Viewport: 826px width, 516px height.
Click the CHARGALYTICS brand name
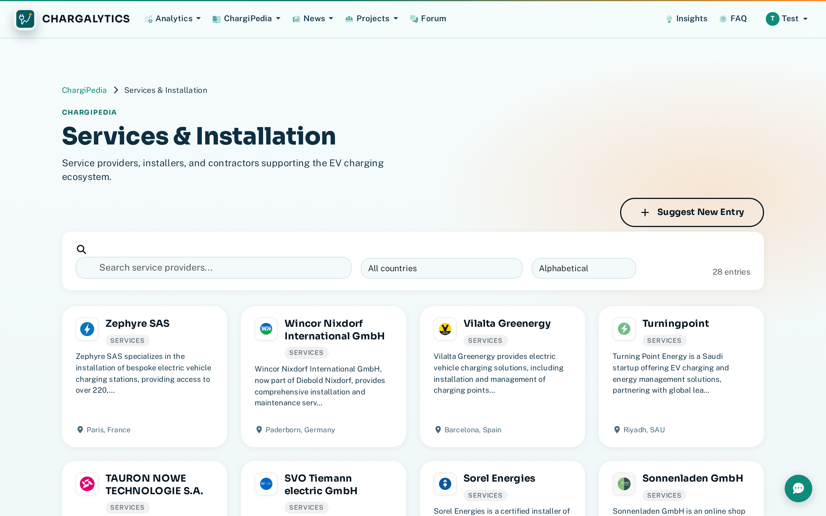pyautogui.click(x=86, y=19)
